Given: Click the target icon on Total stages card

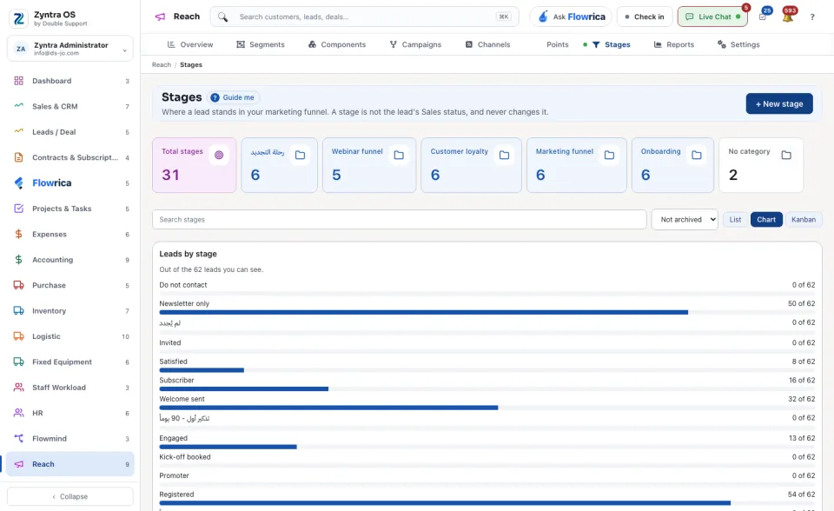Looking at the screenshot, I should [x=219, y=155].
